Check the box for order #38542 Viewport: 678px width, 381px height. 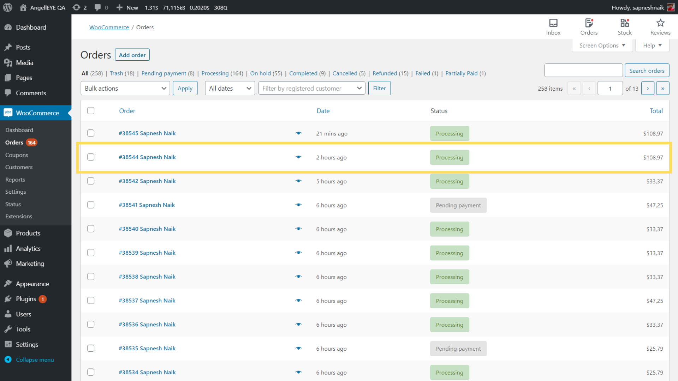(x=91, y=181)
